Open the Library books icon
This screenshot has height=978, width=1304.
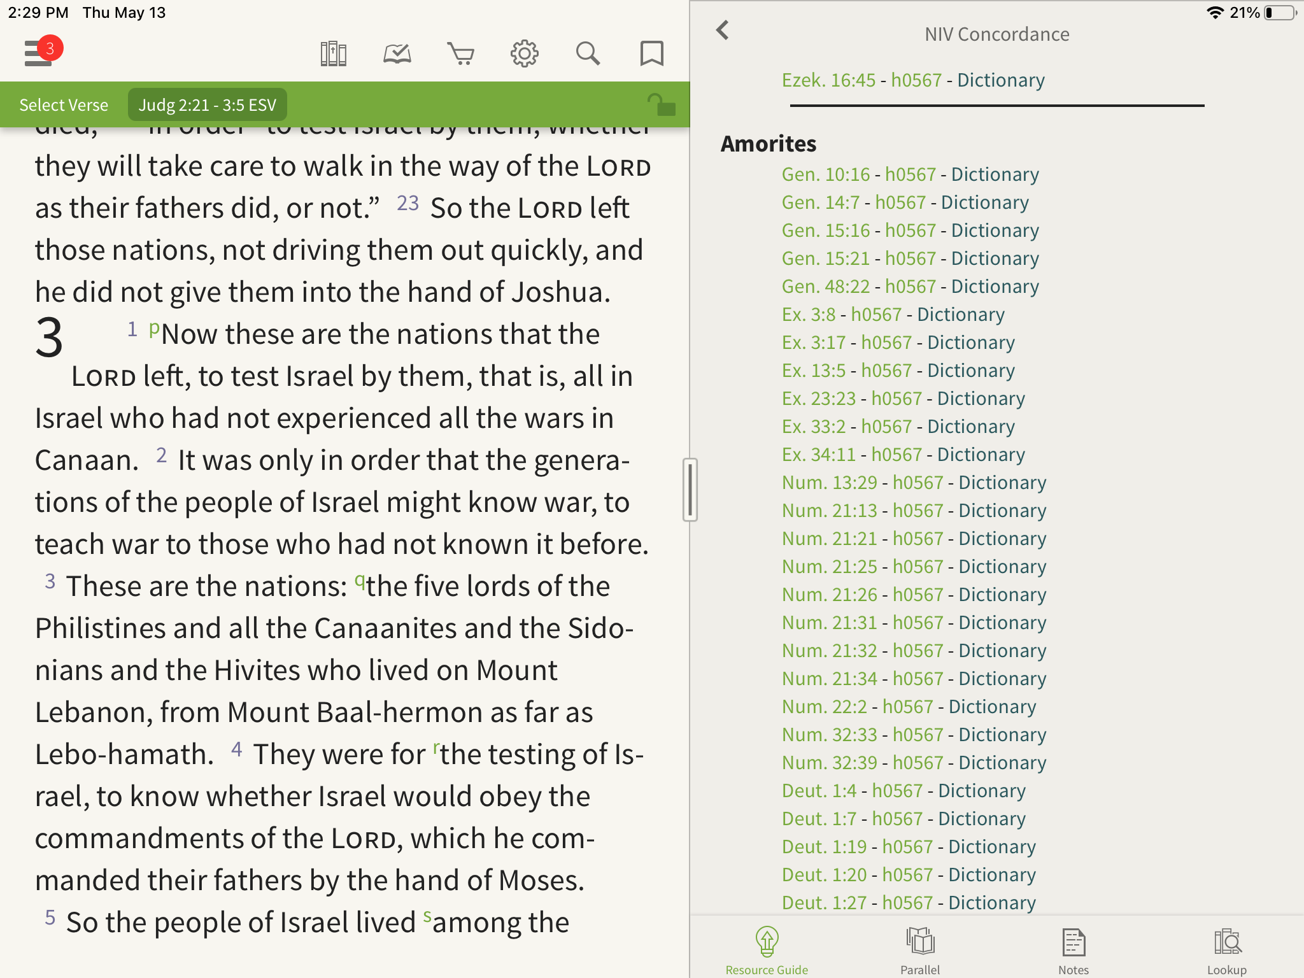333,54
